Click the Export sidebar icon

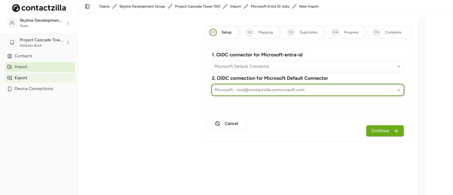point(10,78)
